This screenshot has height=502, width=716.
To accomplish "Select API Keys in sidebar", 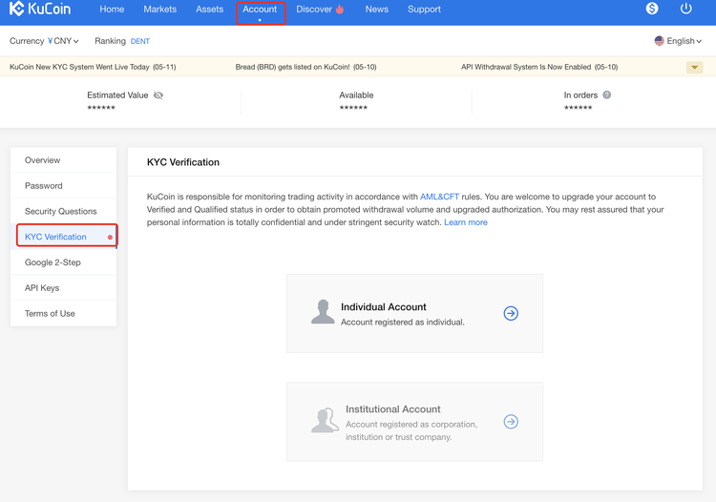I will pos(42,287).
